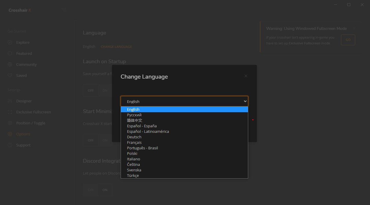Open the Featured page
This screenshot has height=205, width=370.
[24, 53]
